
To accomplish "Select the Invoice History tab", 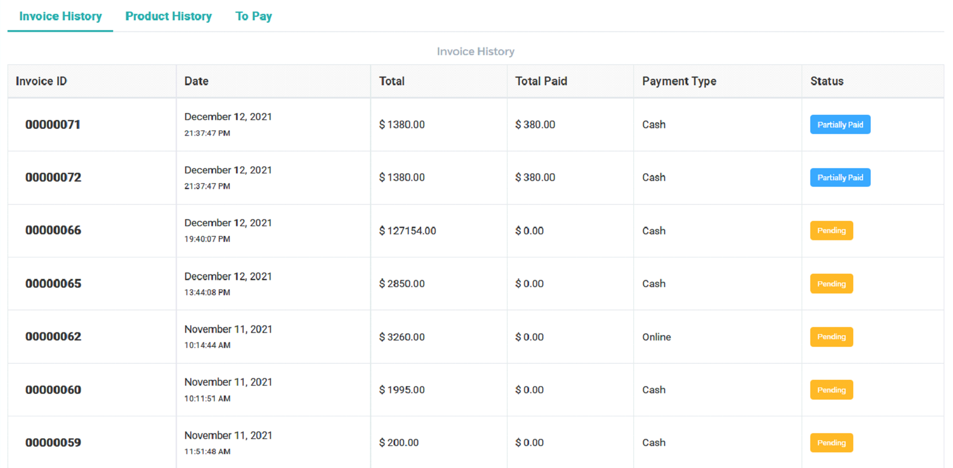I will point(60,16).
